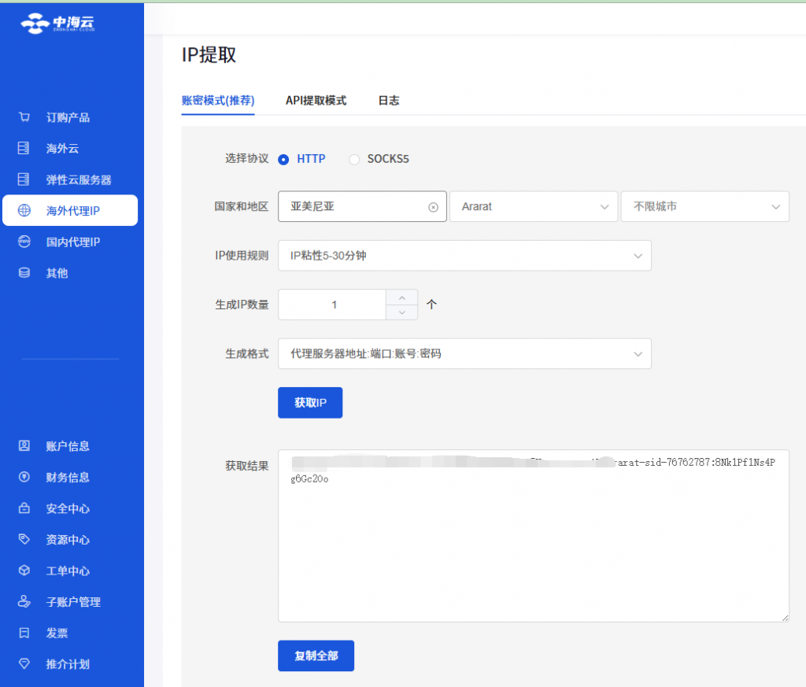This screenshot has width=806, height=687.
Task: Click the tag icon beside 资源中心
Action: point(24,540)
